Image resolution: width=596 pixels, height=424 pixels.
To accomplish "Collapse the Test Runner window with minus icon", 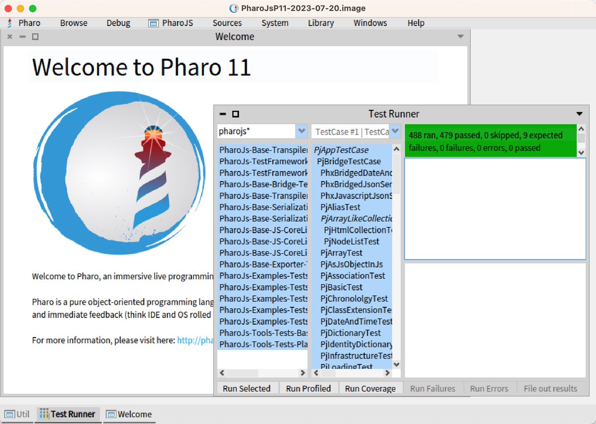I will 223,114.
